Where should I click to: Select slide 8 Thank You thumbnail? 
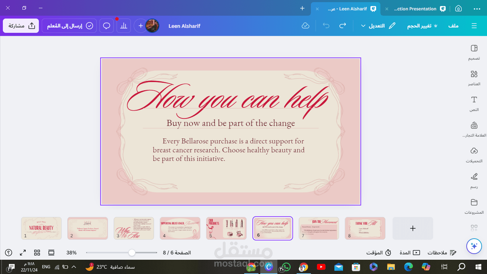365,228
